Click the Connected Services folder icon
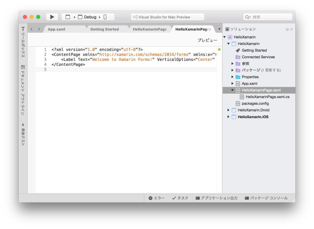Image resolution: width=314 pixels, height=229 pixels. pos(238,57)
